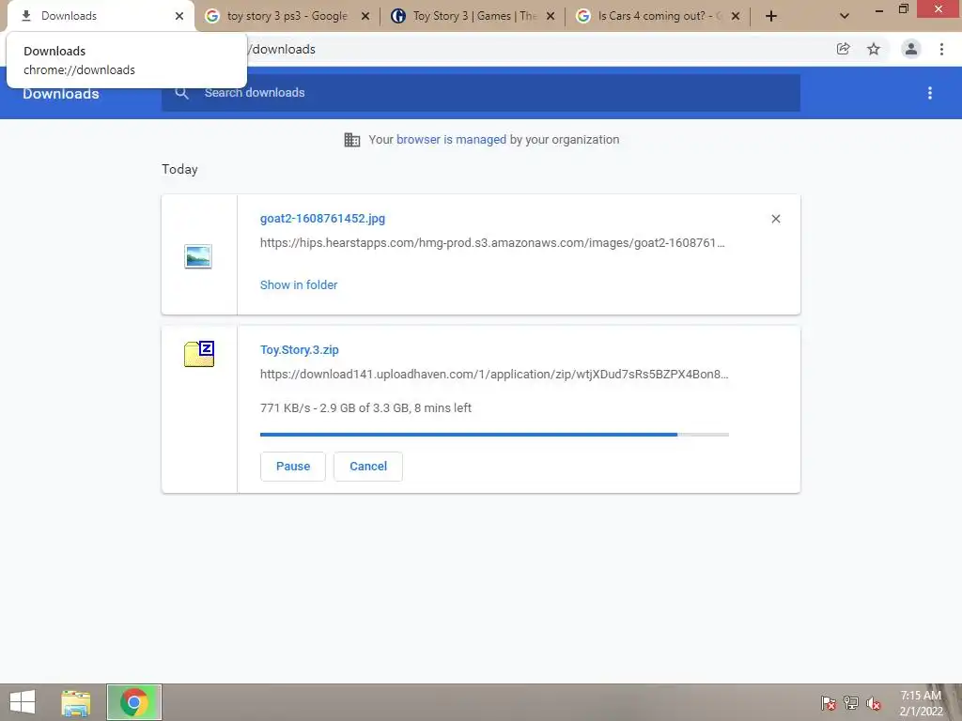962x721 pixels.
Task: Click the organization building icon
Action: [352, 140]
